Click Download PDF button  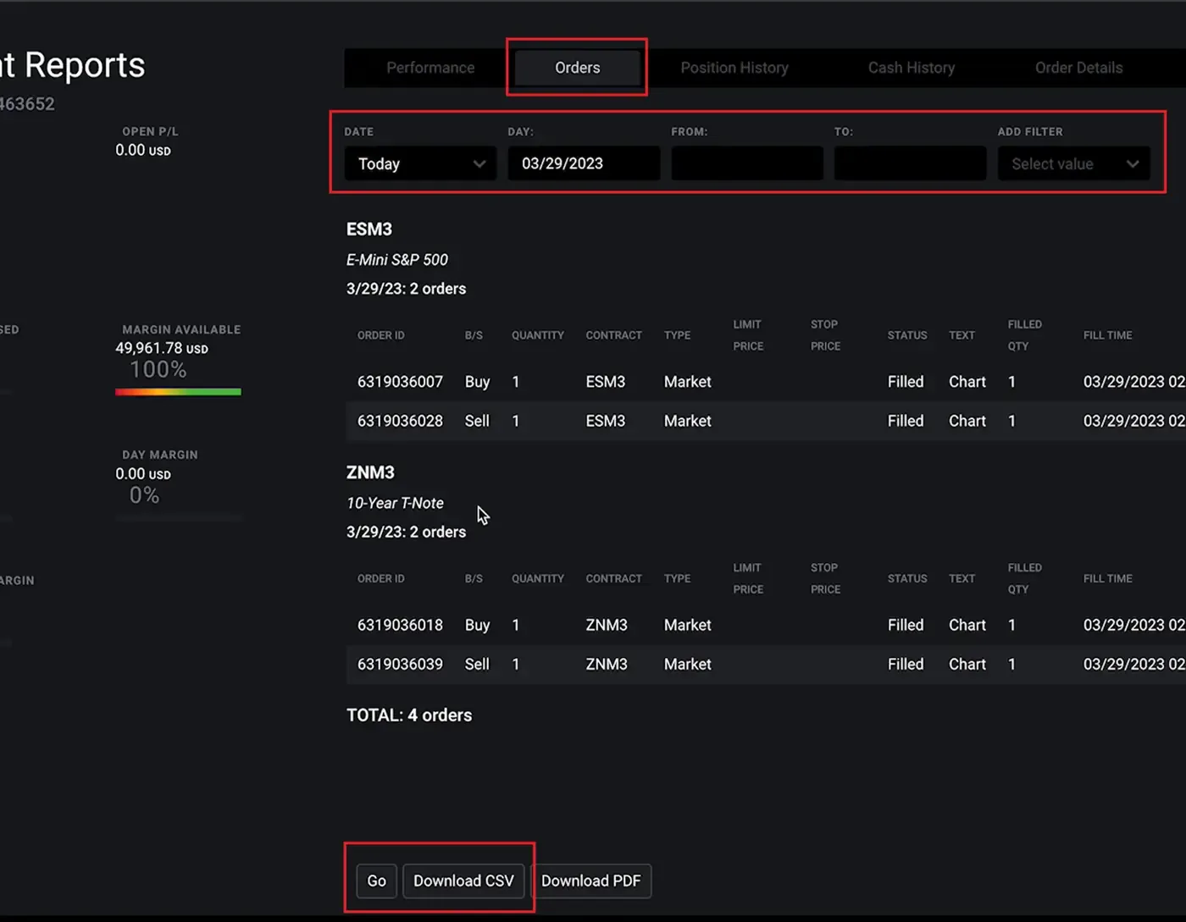[591, 881]
